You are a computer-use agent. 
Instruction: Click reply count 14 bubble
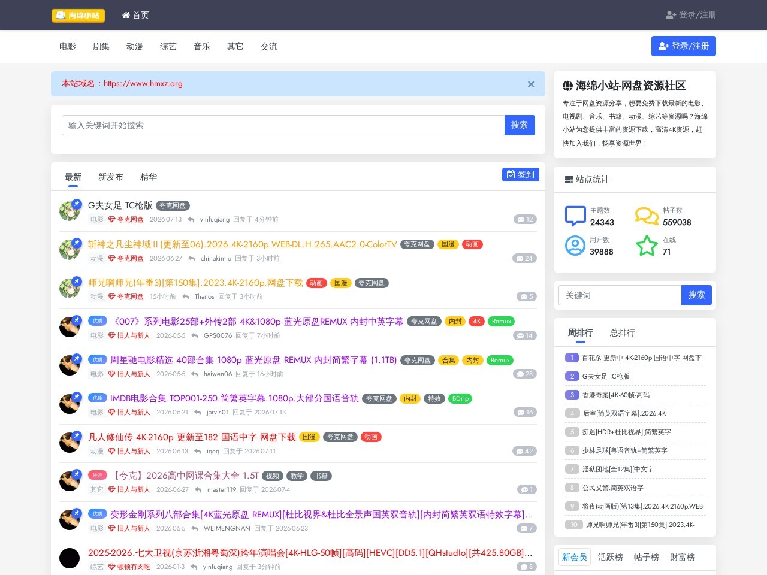click(525, 335)
